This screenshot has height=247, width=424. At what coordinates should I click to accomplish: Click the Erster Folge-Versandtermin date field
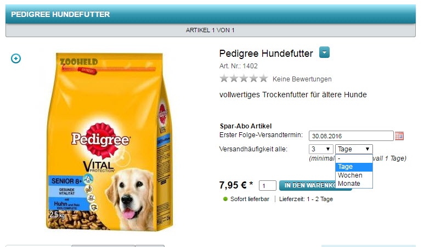pyautogui.click(x=351, y=136)
